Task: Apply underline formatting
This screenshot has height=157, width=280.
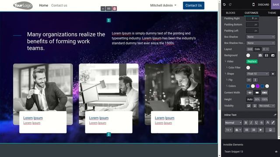Action: (256, 123)
